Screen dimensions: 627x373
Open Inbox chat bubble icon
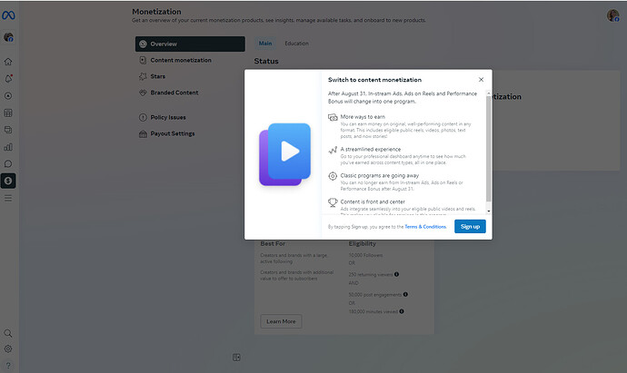tap(8, 163)
